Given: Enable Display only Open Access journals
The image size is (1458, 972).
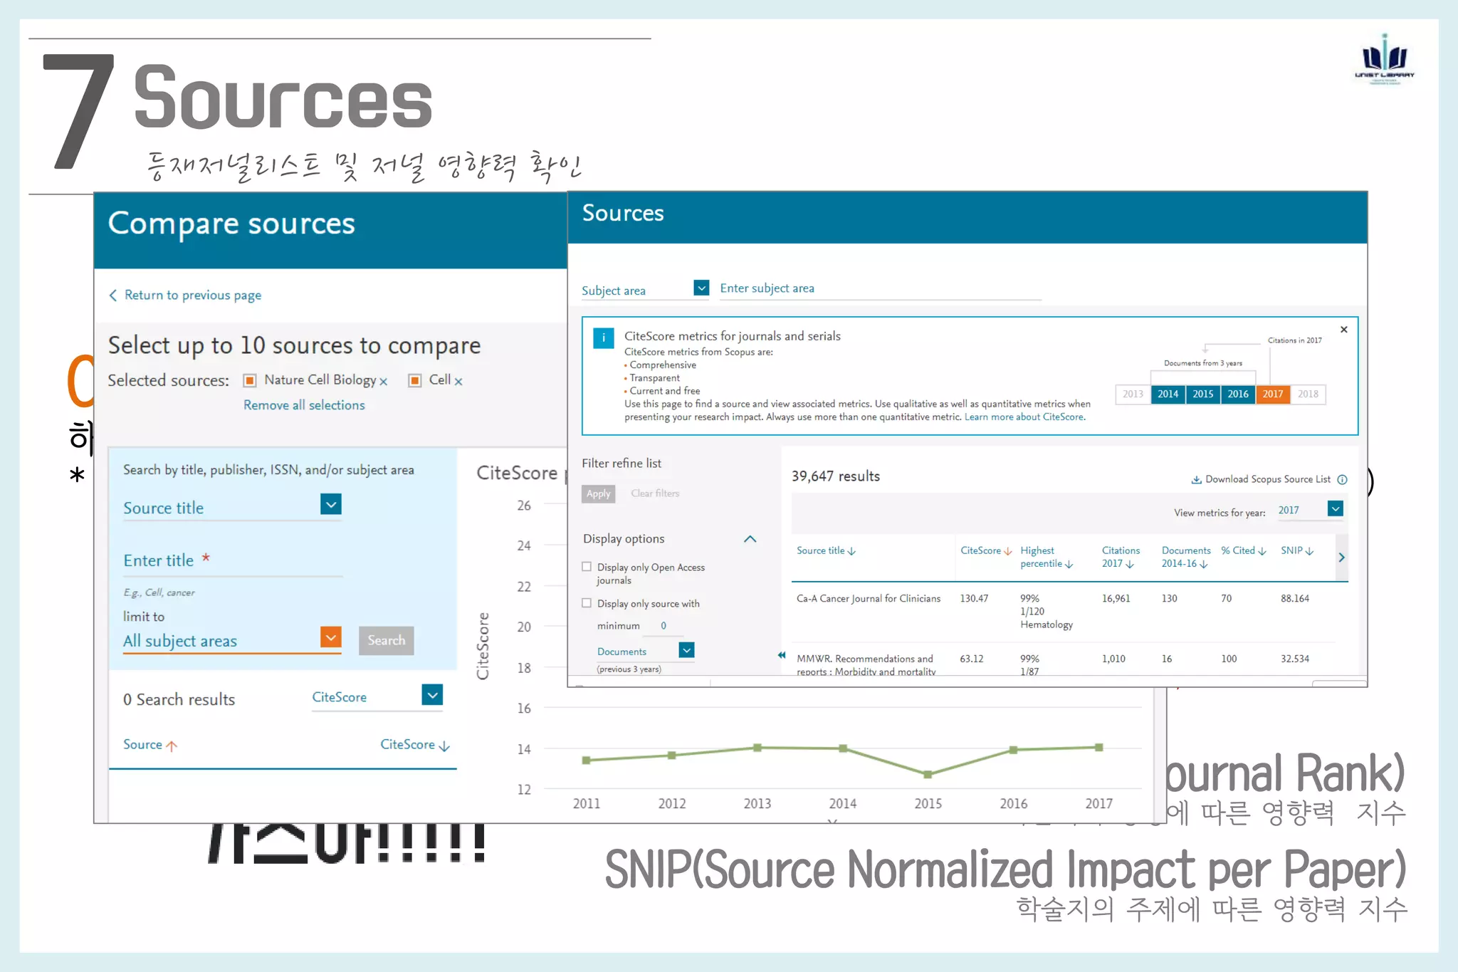Looking at the screenshot, I should click(587, 567).
